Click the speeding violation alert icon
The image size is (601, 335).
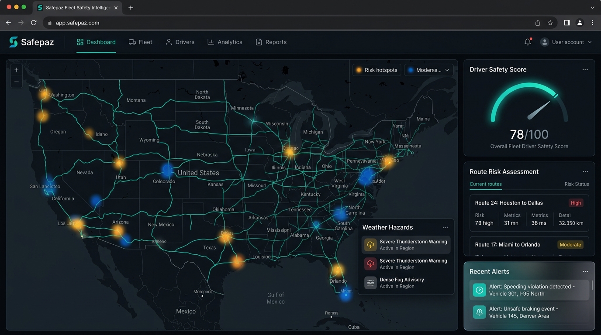[479, 290]
